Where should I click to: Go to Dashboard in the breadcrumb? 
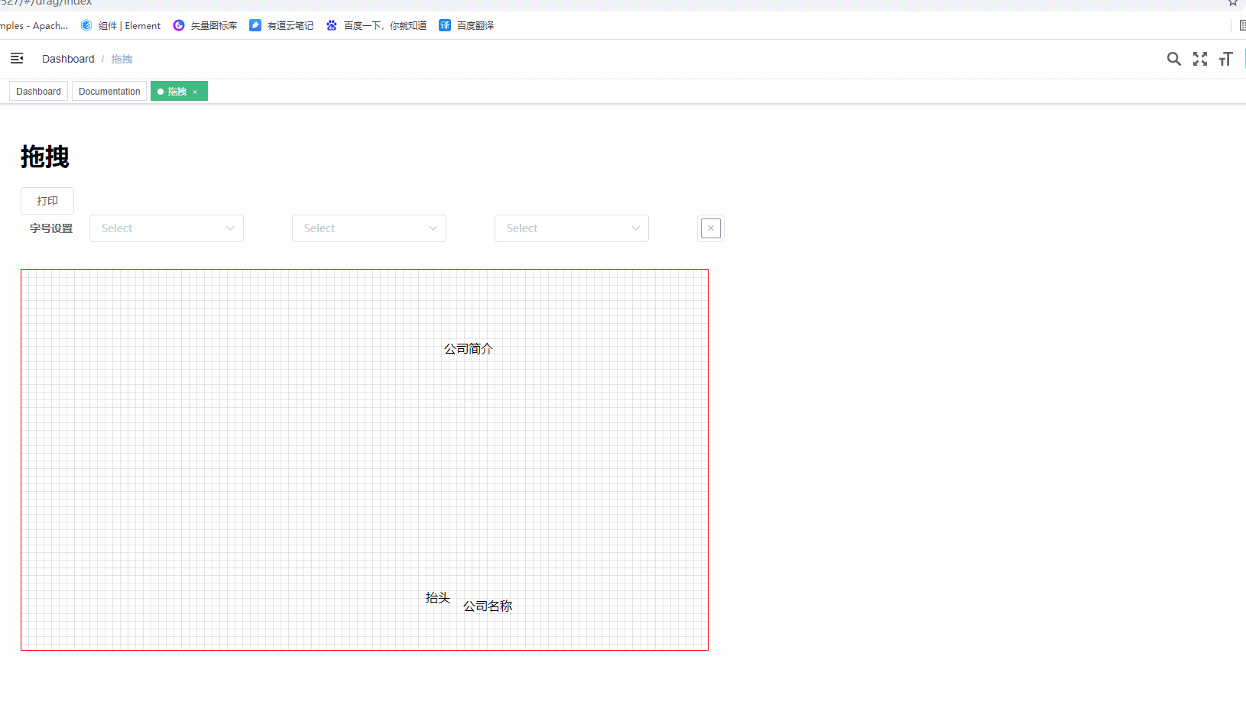68,59
